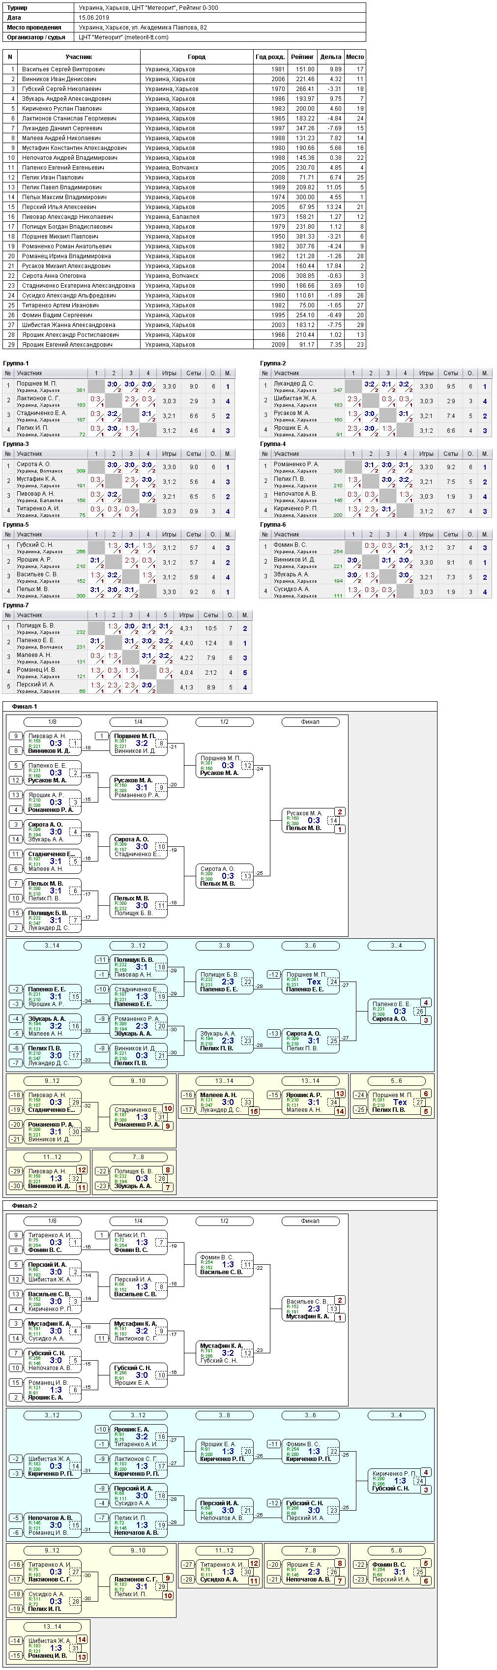Open player Сирота Анна Олеговна in row 22

click(x=54, y=275)
